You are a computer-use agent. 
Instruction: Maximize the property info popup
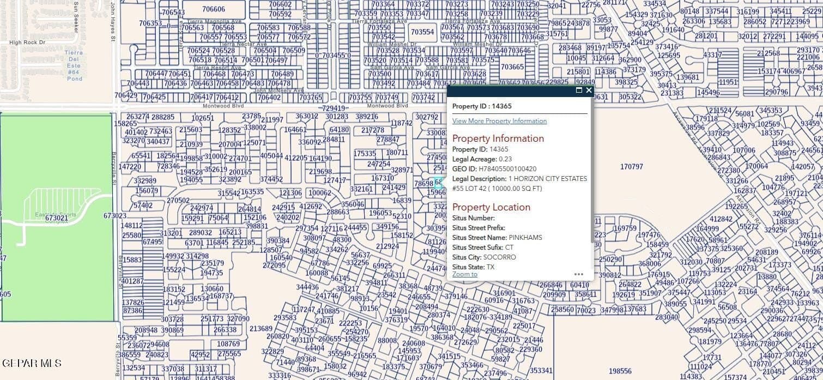(579, 91)
